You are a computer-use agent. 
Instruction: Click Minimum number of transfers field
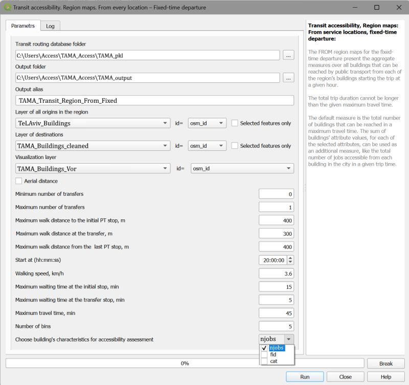(x=276, y=194)
